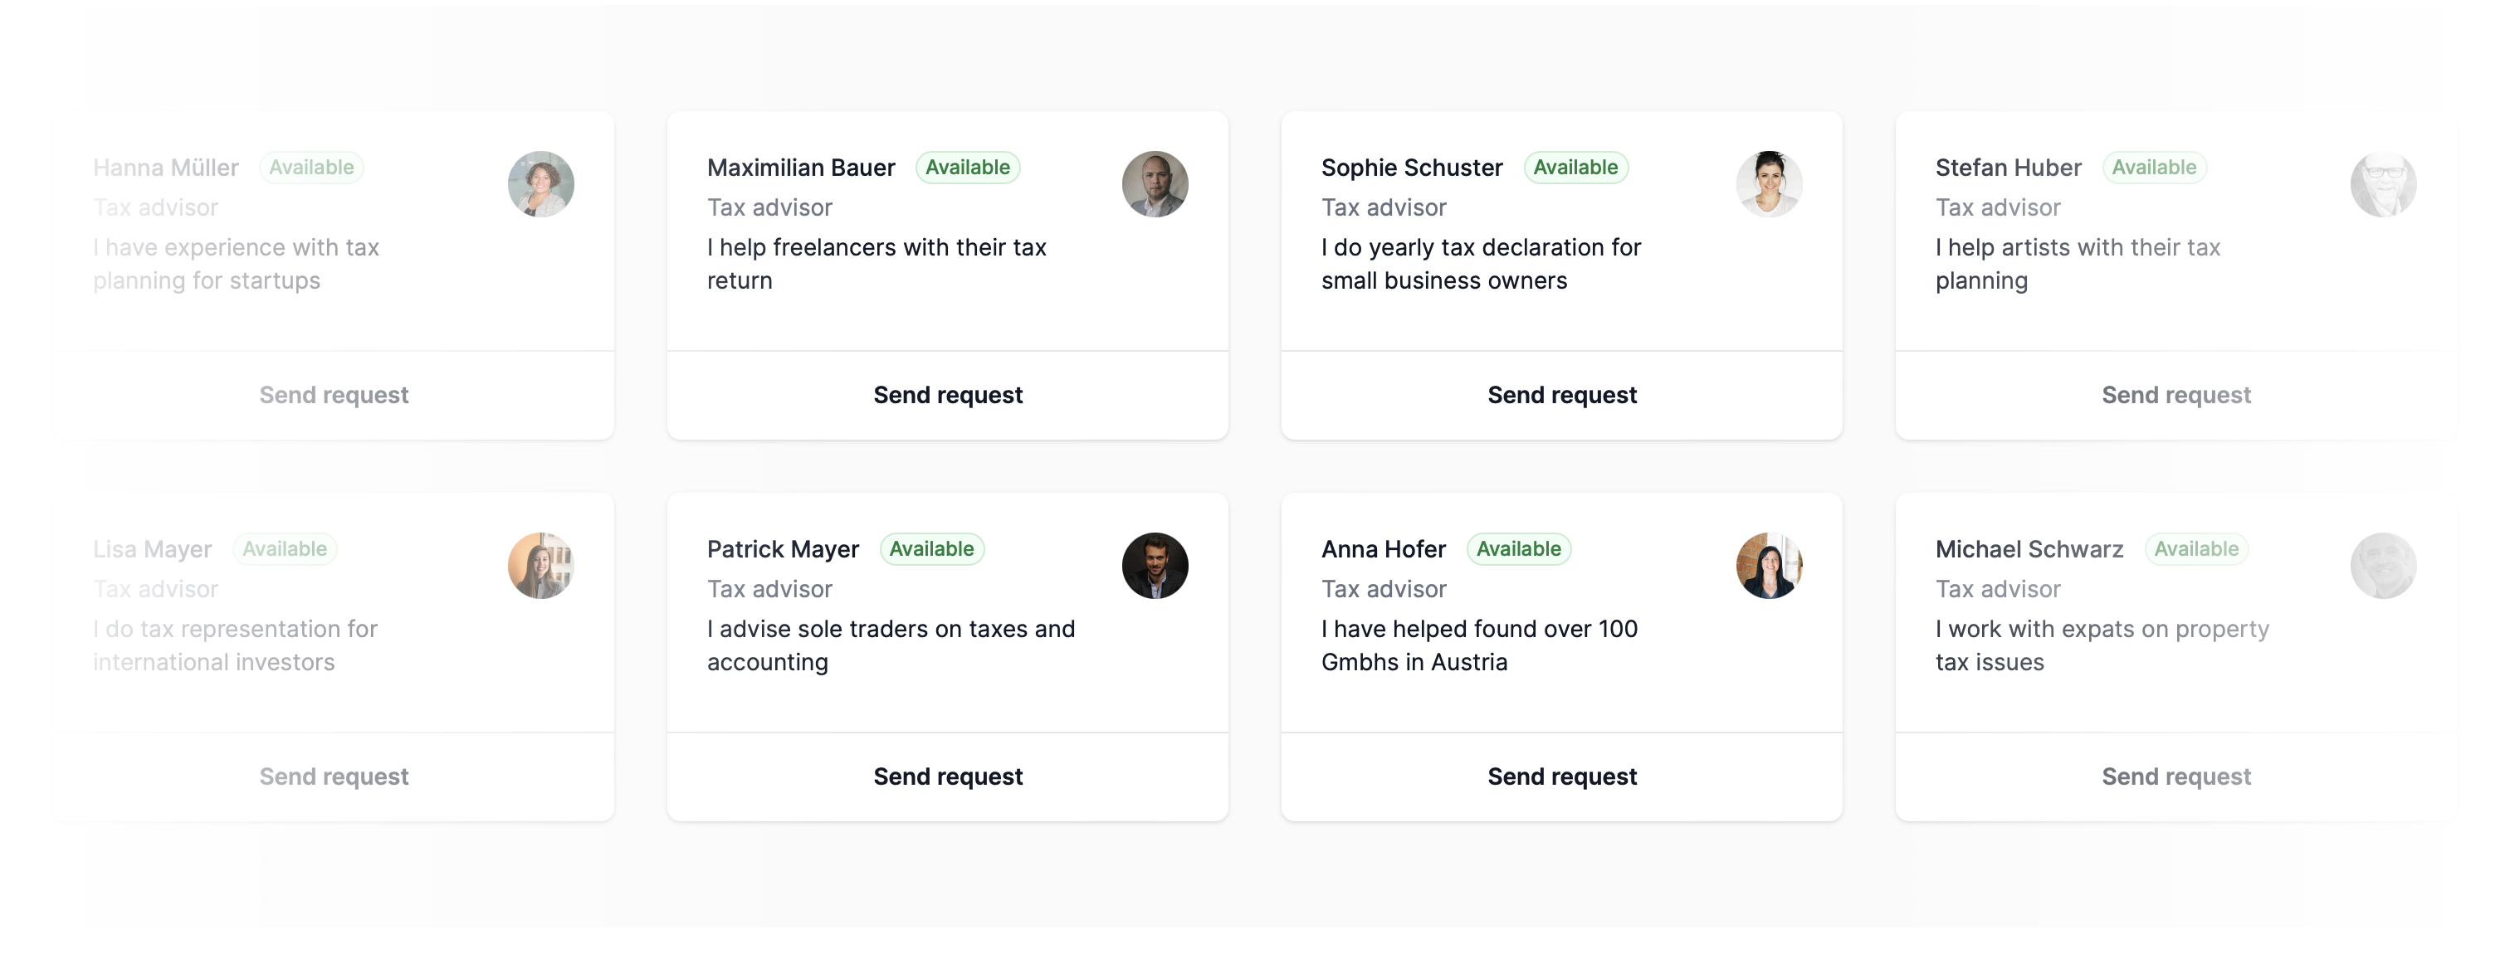Image resolution: width=2510 pixels, height=954 pixels.
Task: Send request to Stefan Huber
Action: 2175,395
